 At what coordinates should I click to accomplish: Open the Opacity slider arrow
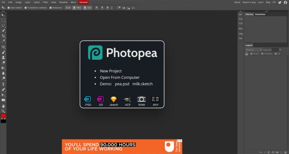point(280,50)
